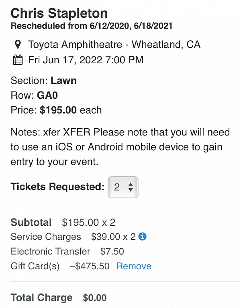241x308 pixels.
Task: Click the quantity stepper arrows
Action: 131,187
